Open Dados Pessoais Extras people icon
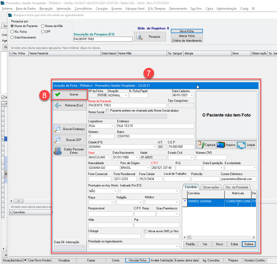 (x=57, y=151)
